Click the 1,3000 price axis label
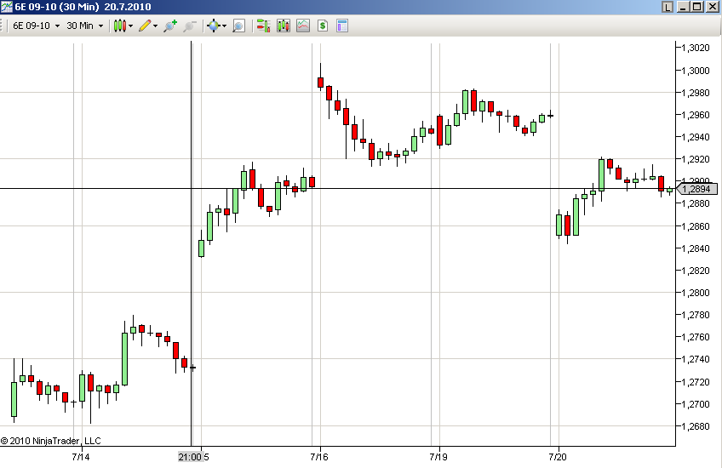Screen dimensions: 722x468 (x=696, y=71)
